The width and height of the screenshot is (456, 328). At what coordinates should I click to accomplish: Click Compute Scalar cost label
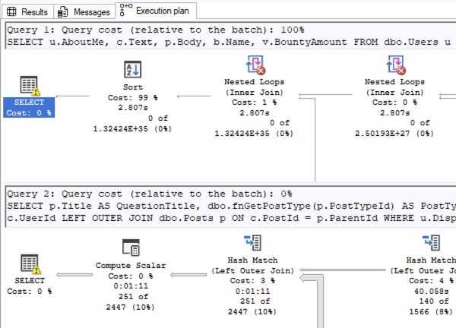point(131,276)
